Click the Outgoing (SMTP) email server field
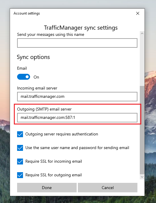156x203 pixels. [x=77, y=118]
